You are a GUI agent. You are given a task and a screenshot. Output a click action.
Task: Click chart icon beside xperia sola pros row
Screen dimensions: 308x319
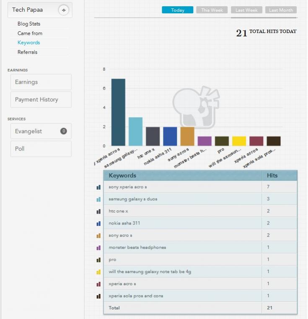(98, 296)
